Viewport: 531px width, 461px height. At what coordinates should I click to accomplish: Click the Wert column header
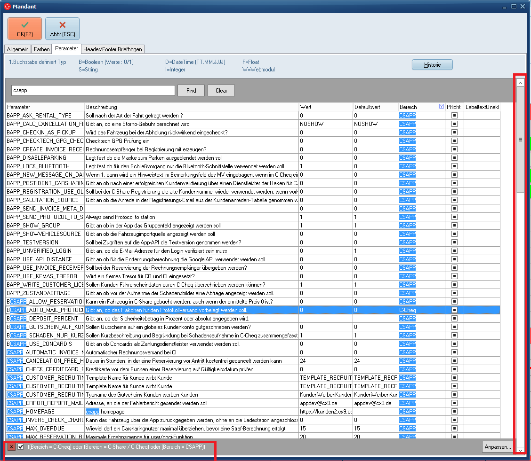[x=325, y=107]
